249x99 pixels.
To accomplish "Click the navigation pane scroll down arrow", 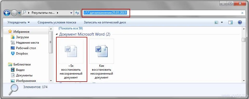I will [x=51, y=81].
